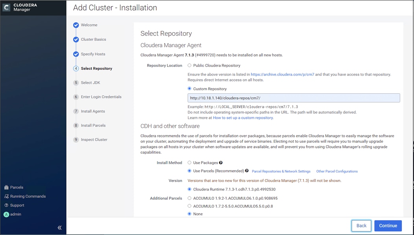Open Parcels from the sidebar

click(14, 188)
